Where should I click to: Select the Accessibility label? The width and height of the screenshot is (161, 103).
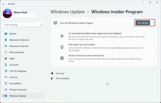(x=15, y=83)
